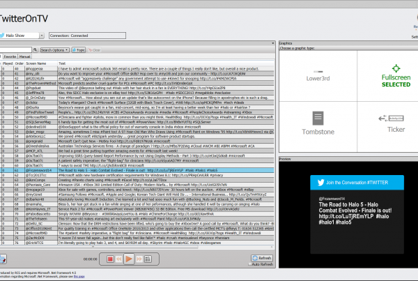418x281 pixels.
Task: Switch to the Favorite tab
Action: point(10,56)
